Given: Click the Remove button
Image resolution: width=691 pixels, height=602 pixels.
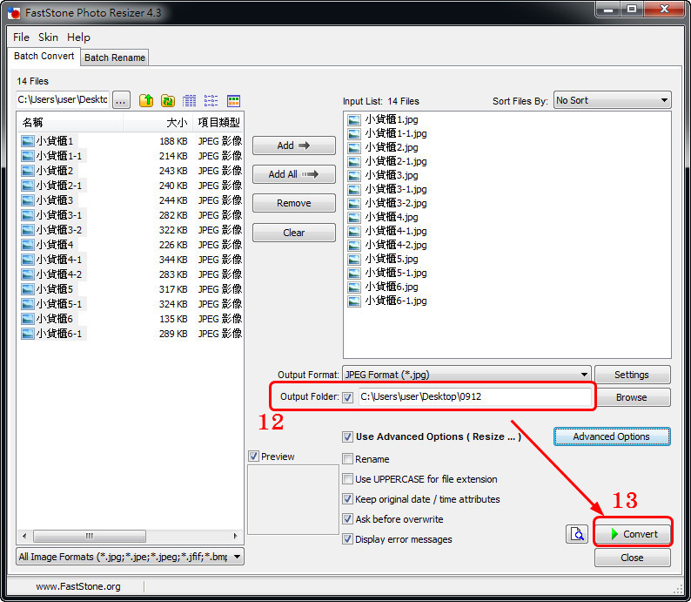Looking at the screenshot, I should pos(294,203).
